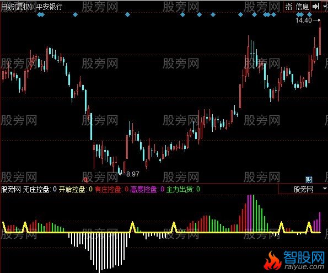
Task: Click the 主力出货: 0 green indicator value
Action: point(183,189)
